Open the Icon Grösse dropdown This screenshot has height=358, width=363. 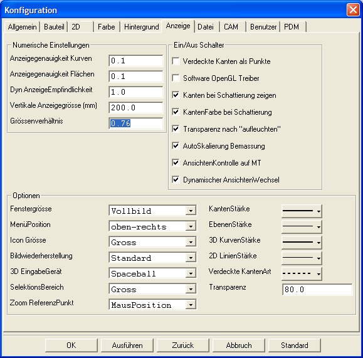pyautogui.click(x=152, y=242)
